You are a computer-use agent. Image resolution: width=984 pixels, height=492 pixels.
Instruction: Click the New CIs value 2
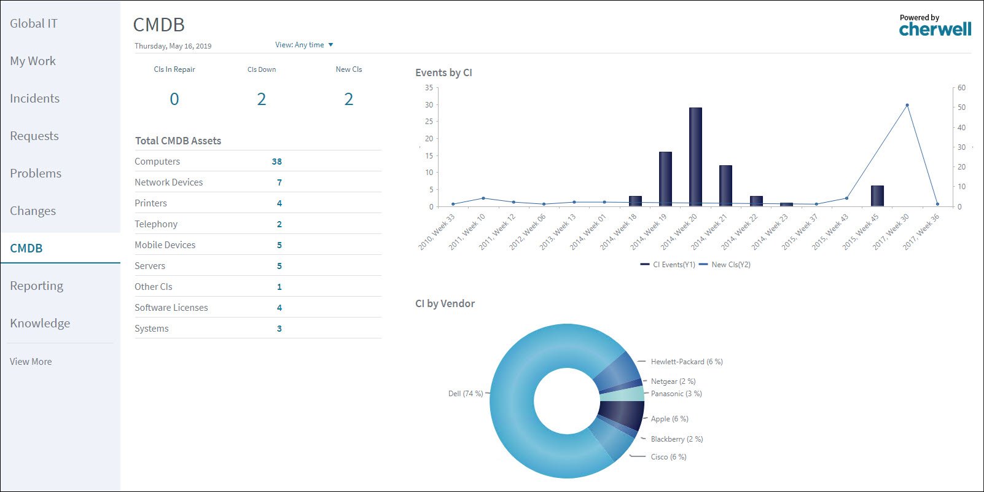click(x=348, y=99)
